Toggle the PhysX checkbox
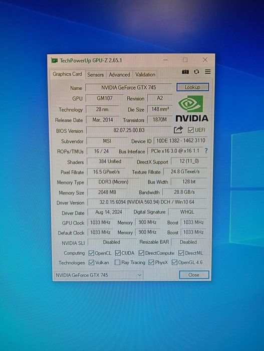264x351 pixels. coord(151,262)
